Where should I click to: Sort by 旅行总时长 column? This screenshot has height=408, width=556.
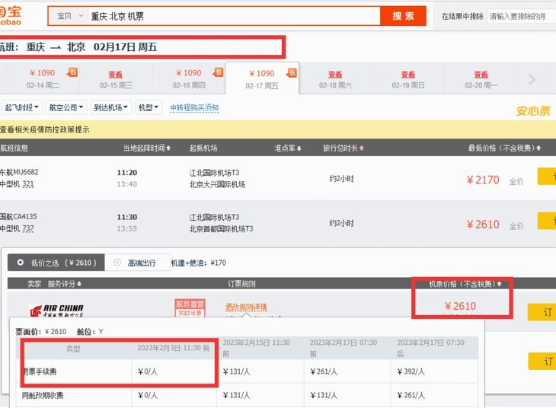tap(344, 148)
